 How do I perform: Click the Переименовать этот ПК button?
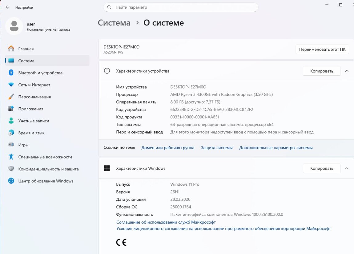point(322,49)
